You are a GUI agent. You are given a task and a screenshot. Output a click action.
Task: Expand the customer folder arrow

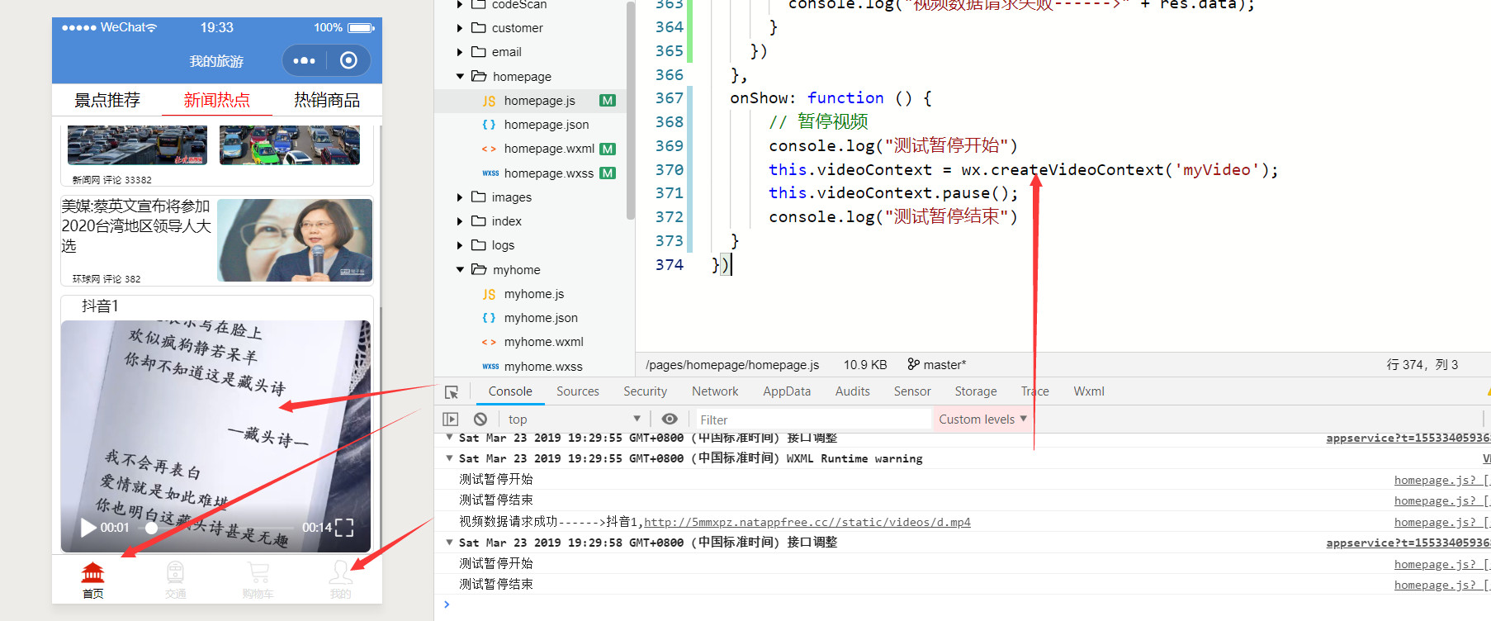pyautogui.click(x=460, y=28)
